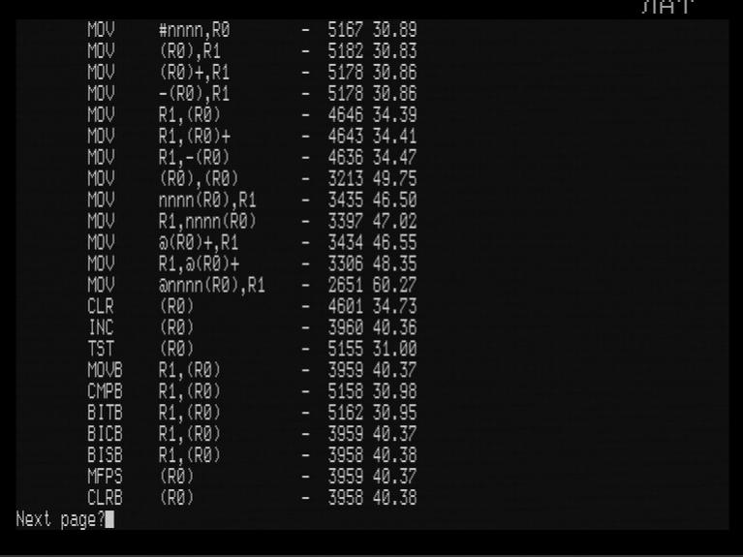Select the TST (R0) row
Viewport: 743px width, 557px height.
(x=252, y=349)
